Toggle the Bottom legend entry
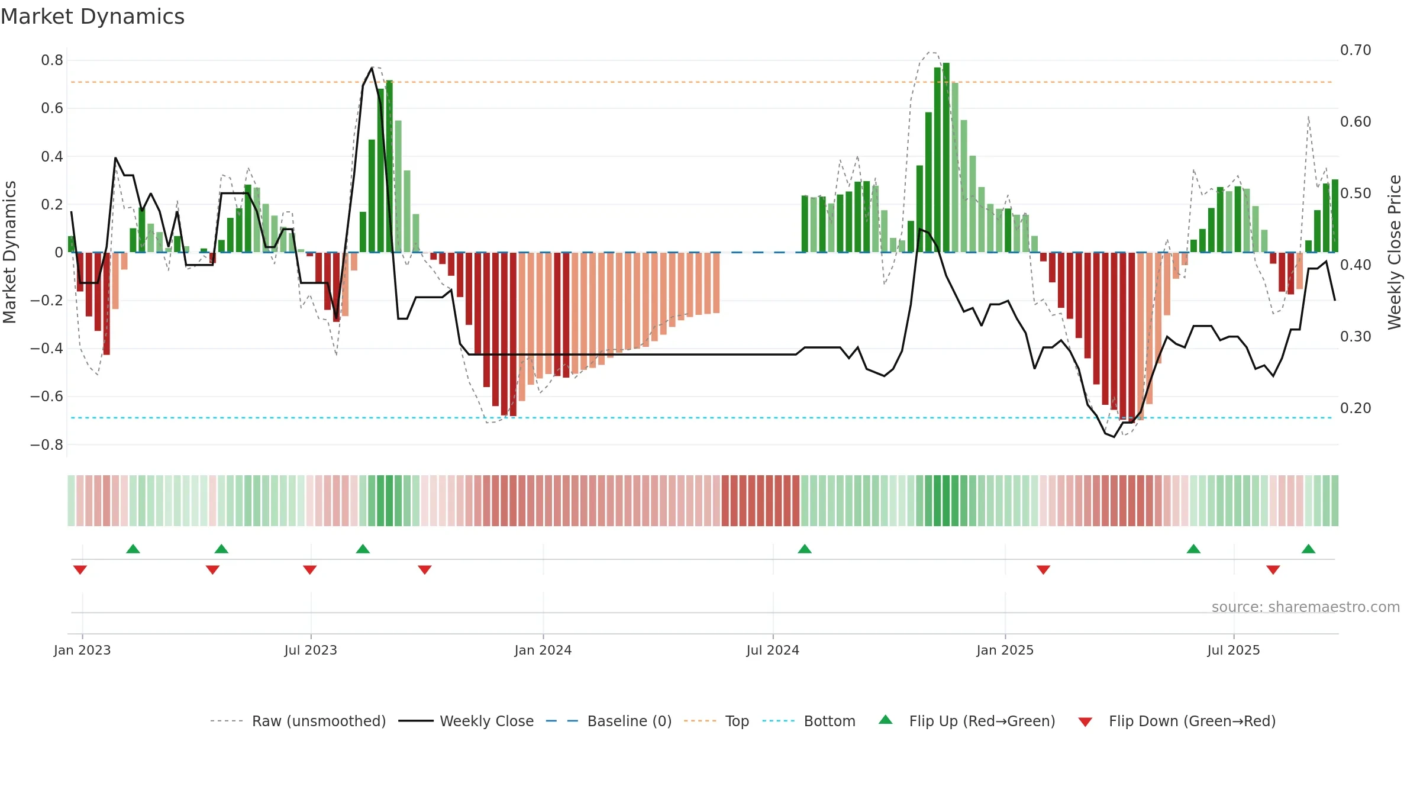This screenshot has height=799, width=1420. [809, 721]
